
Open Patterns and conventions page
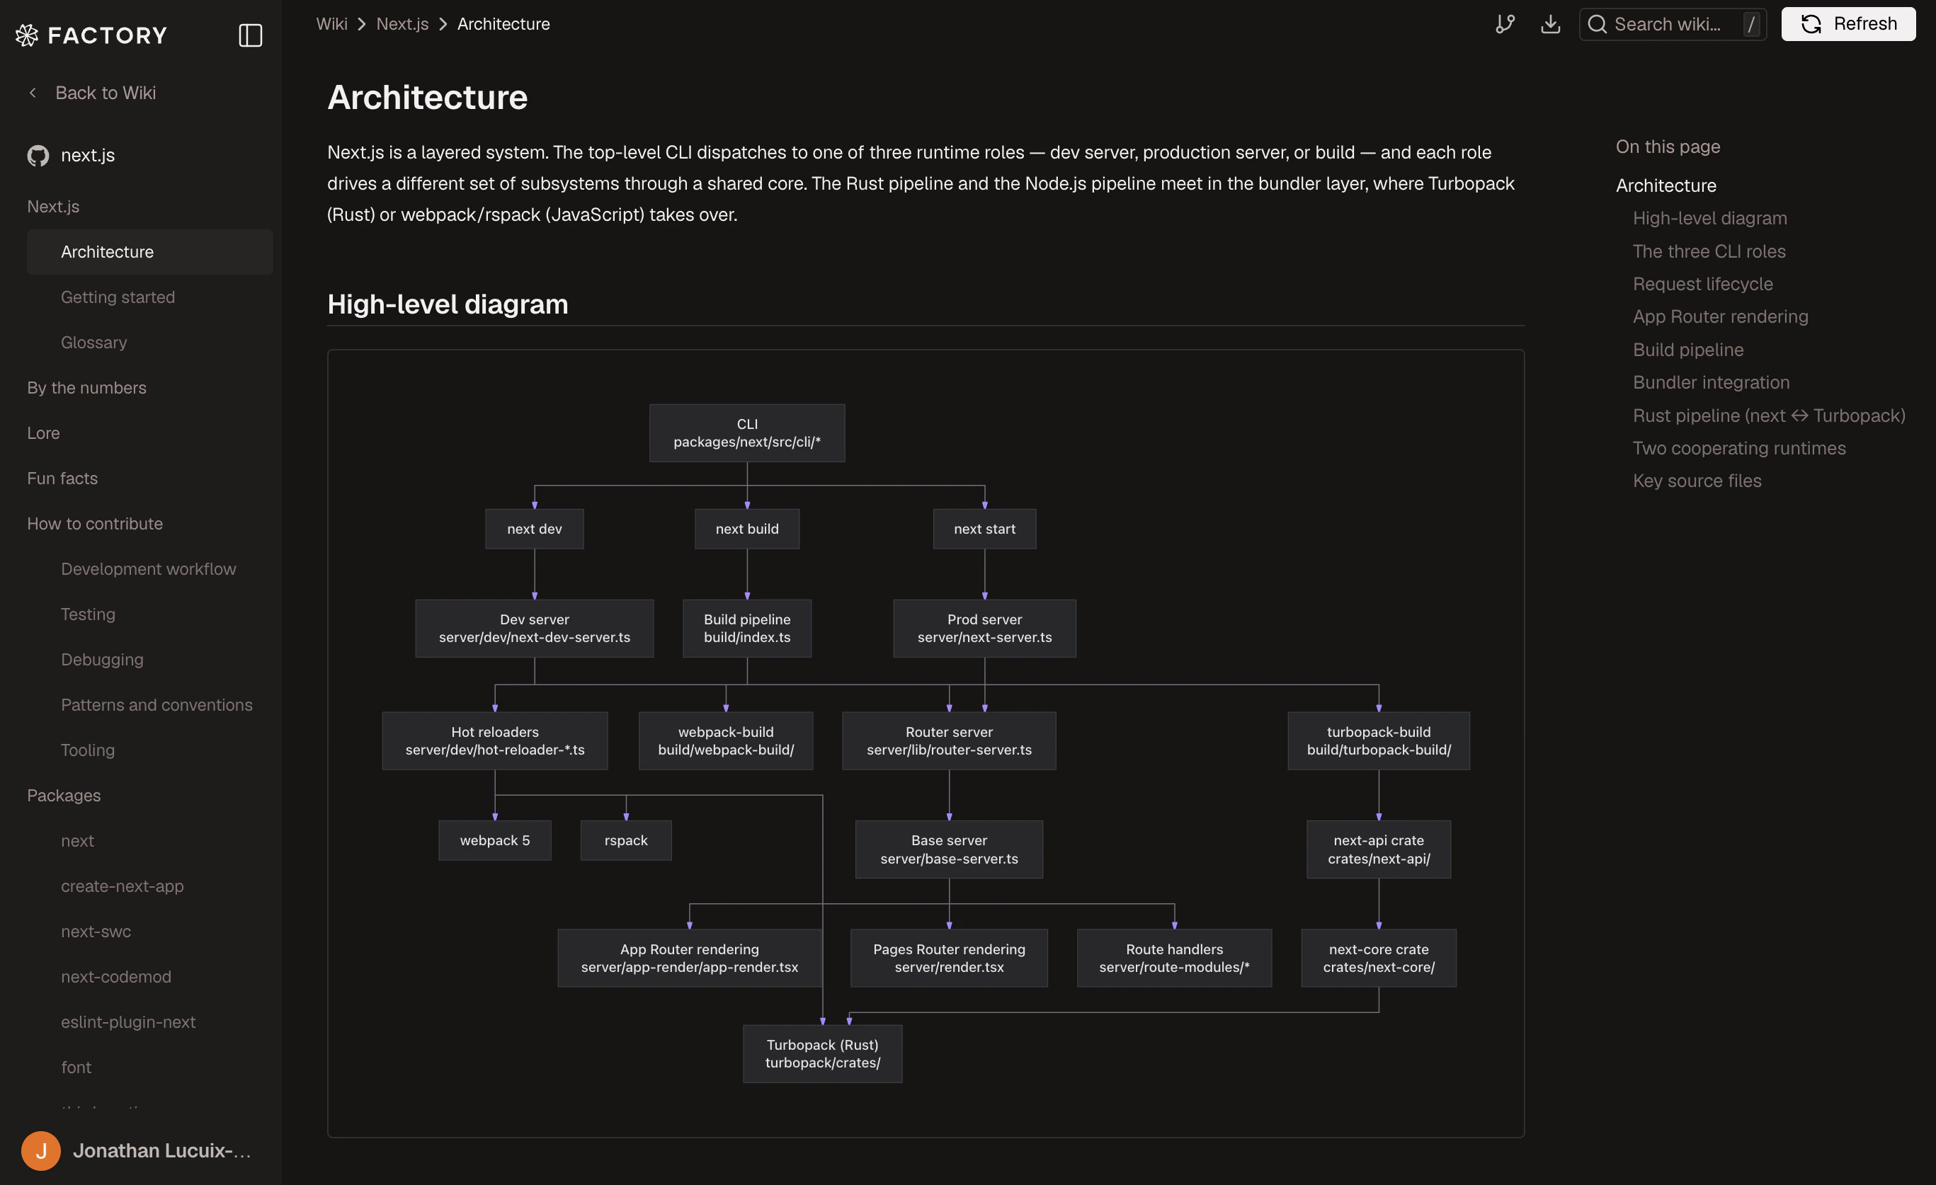point(157,704)
